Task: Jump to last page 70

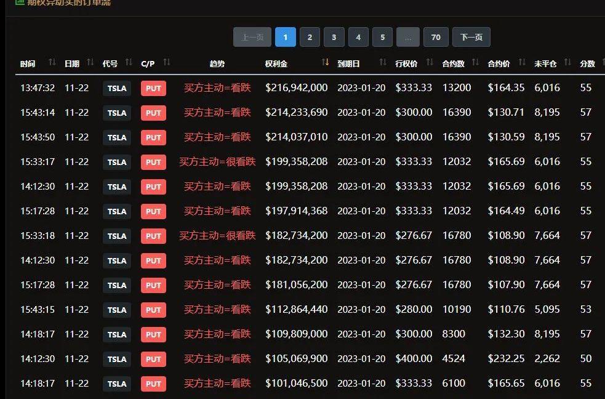Action: click(x=436, y=38)
